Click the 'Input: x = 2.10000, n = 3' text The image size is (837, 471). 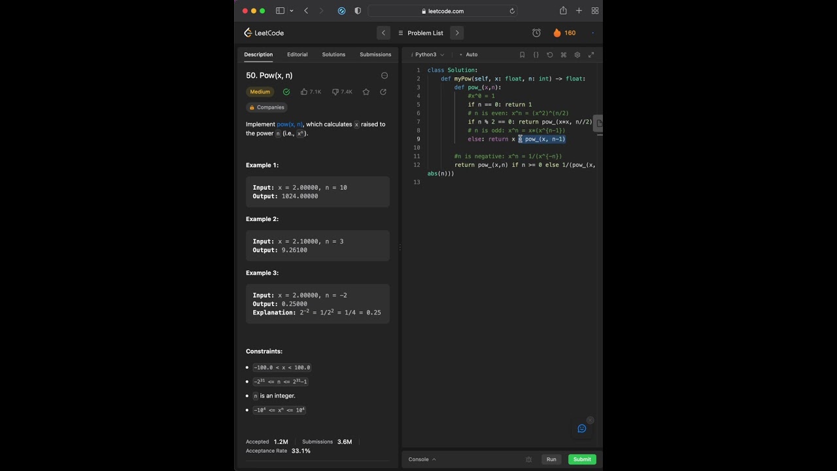point(298,241)
